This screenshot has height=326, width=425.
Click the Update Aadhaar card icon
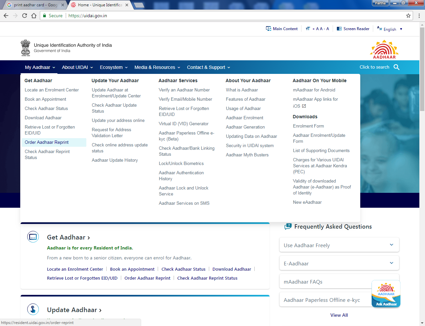[33, 309]
